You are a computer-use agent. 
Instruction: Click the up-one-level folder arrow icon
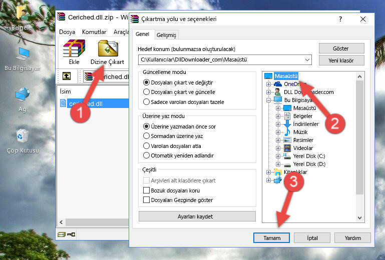pyautogui.click(x=67, y=76)
